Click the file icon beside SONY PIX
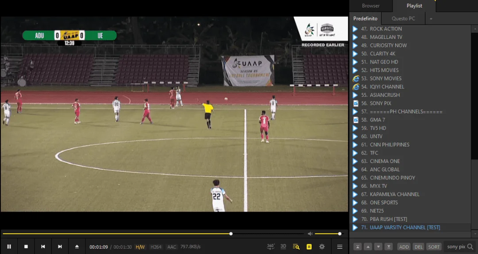Viewport: 478px width, 254px height. pos(355,103)
